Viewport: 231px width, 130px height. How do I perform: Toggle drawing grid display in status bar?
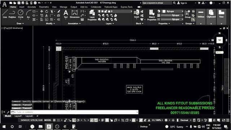click(x=54, y=120)
